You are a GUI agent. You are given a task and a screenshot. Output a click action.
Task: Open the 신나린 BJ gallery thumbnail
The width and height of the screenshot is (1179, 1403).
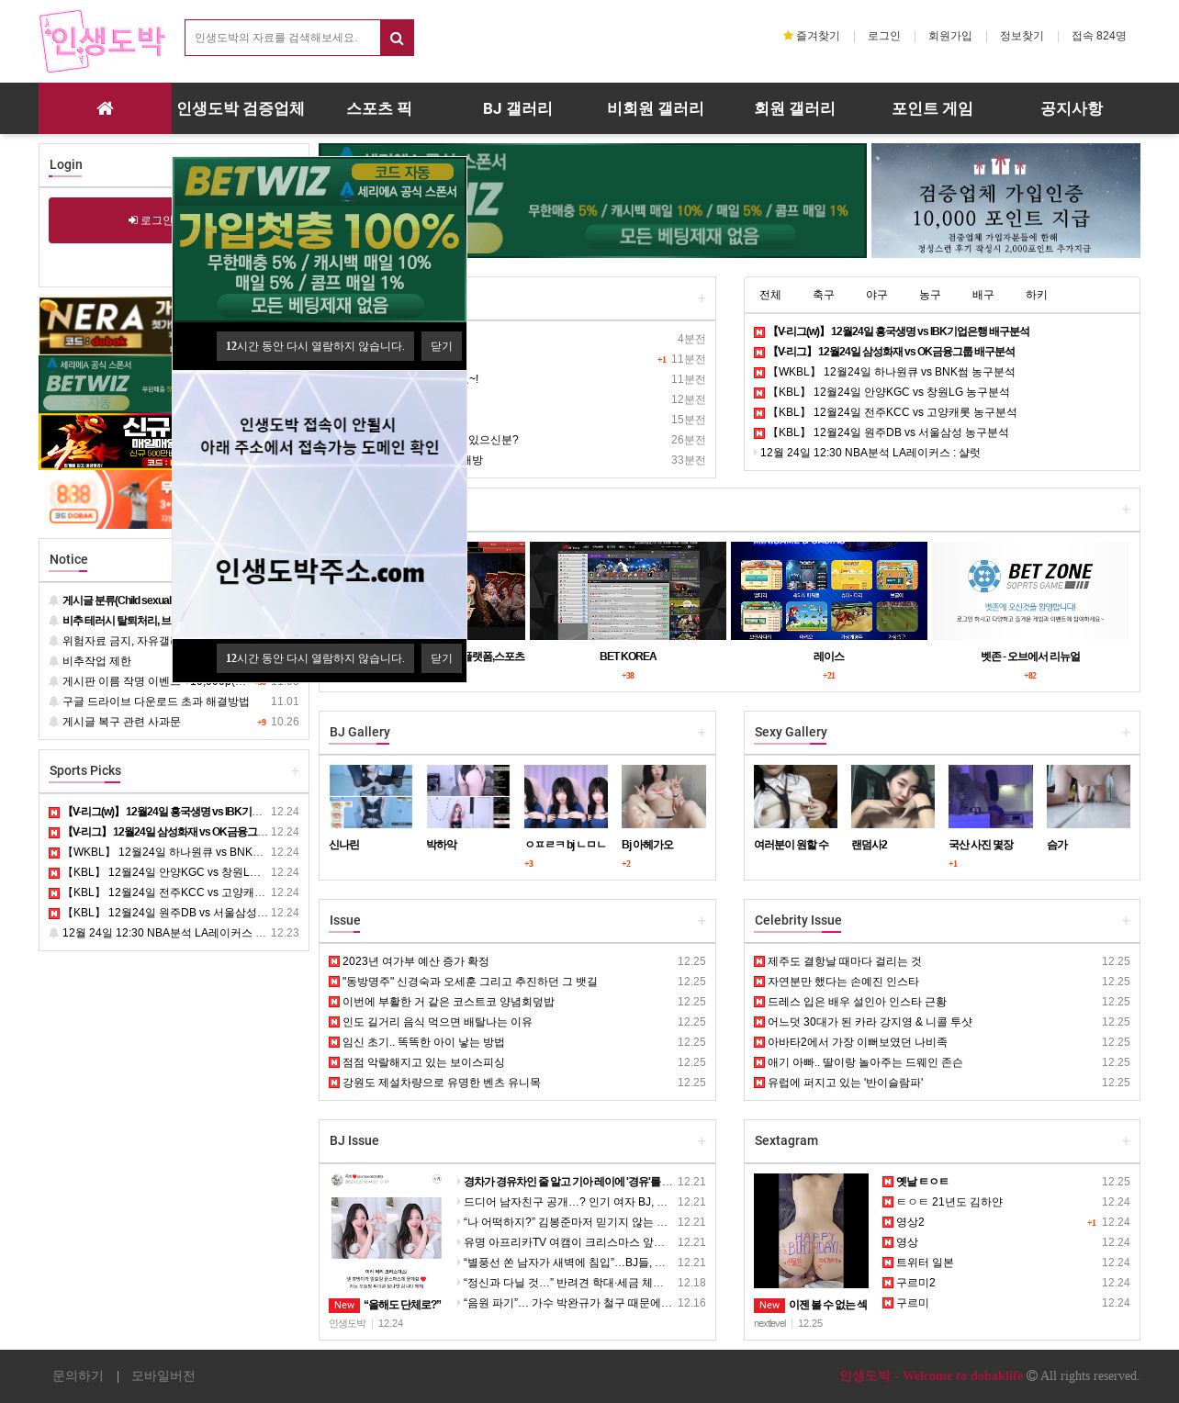tap(371, 796)
